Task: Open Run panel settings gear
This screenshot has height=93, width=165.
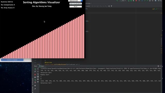Action: tap(158, 66)
